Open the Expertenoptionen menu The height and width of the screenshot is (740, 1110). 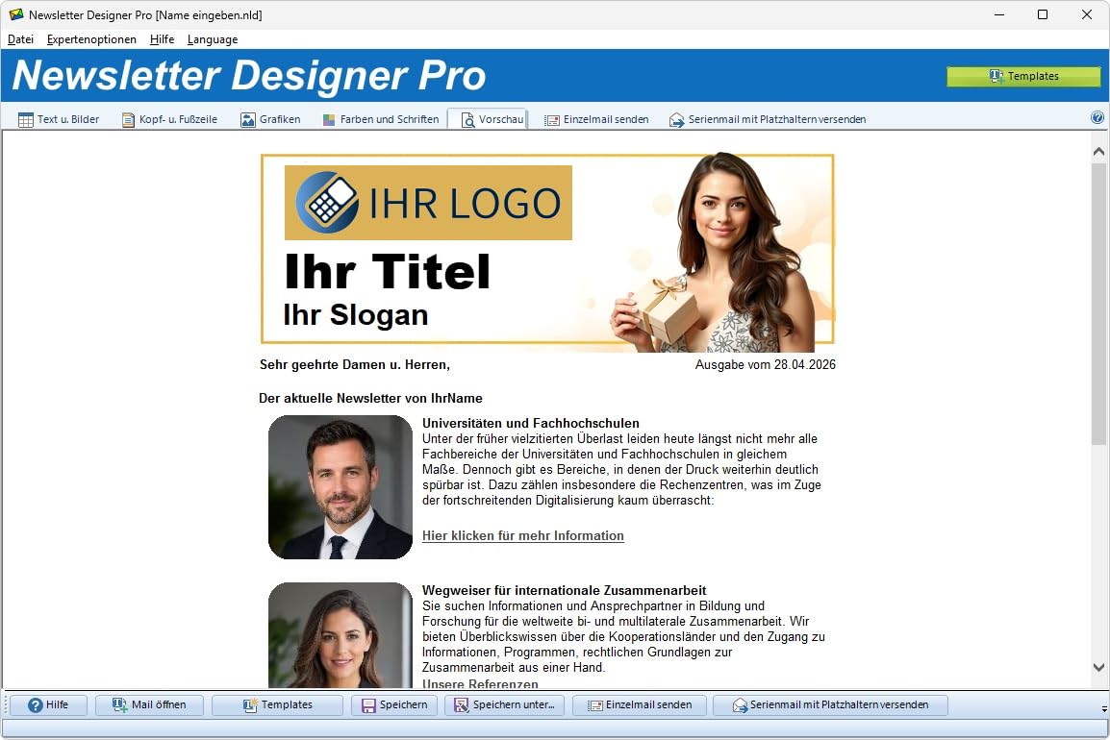(91, 39)
